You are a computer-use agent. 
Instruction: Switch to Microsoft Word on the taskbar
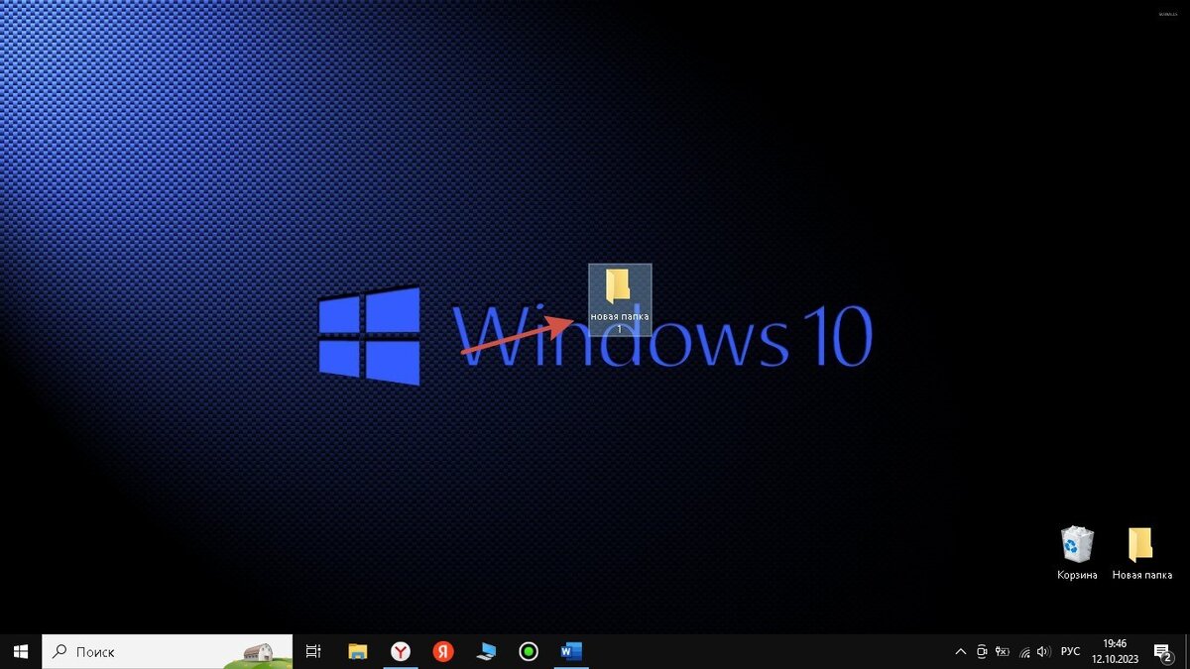pyautogui.click(x=571, y=651)
